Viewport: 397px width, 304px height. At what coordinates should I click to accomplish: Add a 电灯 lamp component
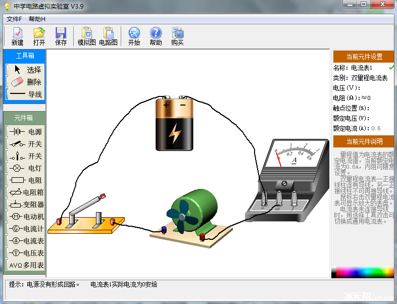pyautogui.click(x=25, y=168)
